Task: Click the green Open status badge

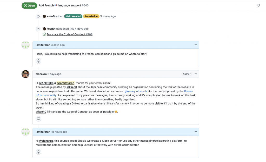Action: pos(29,5)
